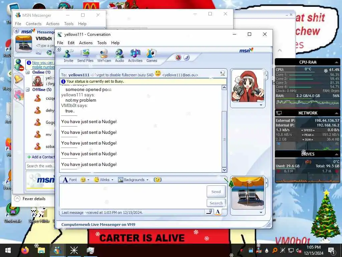Open the smiley picker dropdown arrow
Image resolution: width=342 pixels, height=257 pixels.
[88, 180]
